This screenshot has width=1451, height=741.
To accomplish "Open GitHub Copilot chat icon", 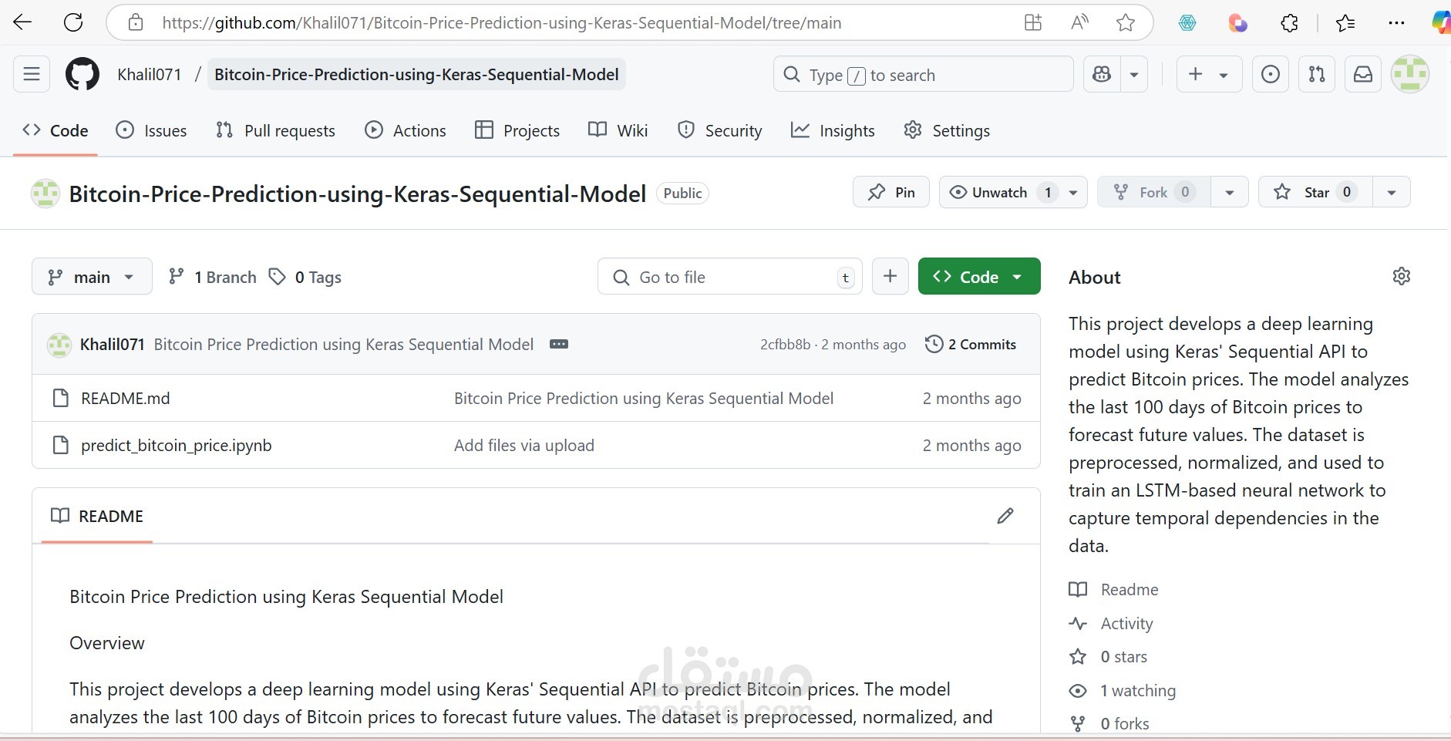I will 1102,75.
